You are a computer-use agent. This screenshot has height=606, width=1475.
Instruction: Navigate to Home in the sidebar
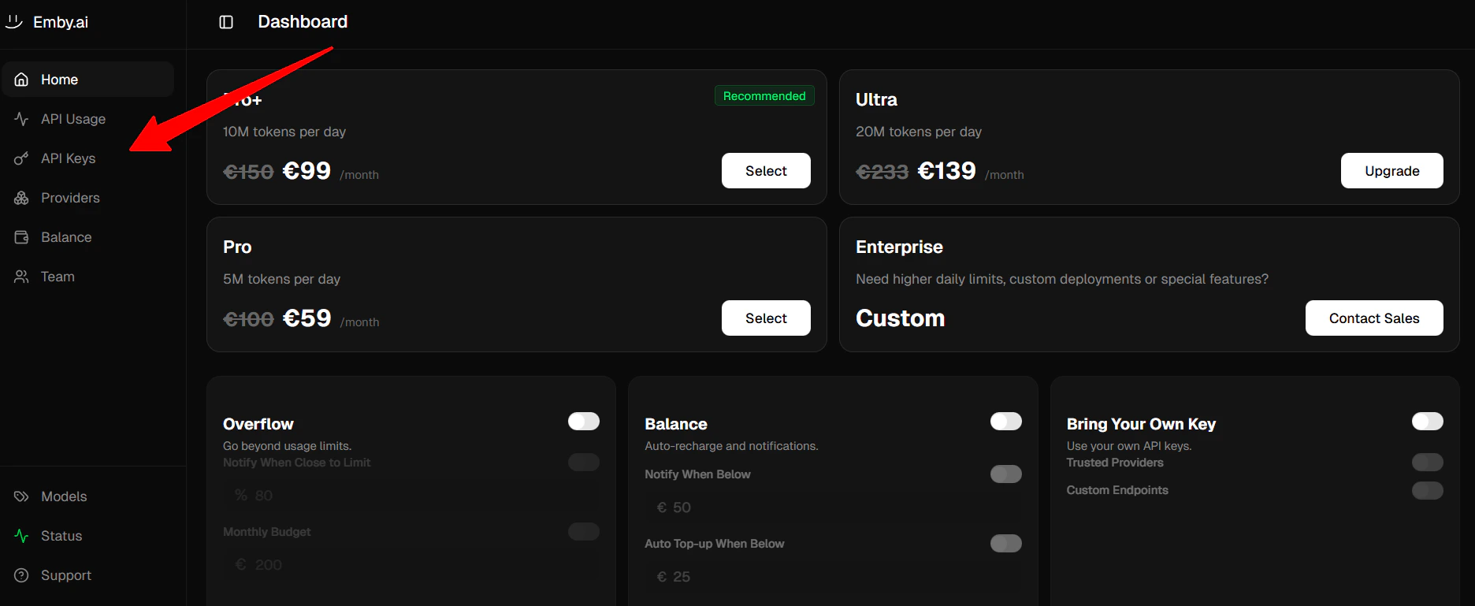pos(59,79)
